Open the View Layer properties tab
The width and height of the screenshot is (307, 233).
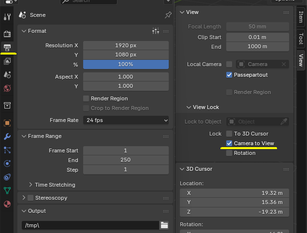point(7,61)
